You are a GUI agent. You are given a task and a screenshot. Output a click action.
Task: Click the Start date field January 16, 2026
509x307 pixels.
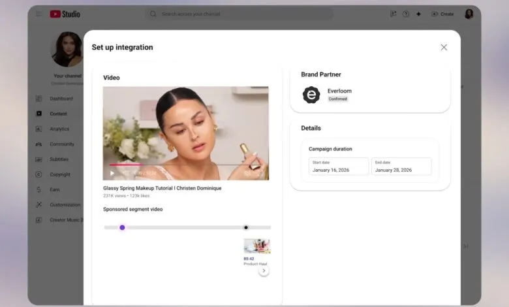(339, 167)
